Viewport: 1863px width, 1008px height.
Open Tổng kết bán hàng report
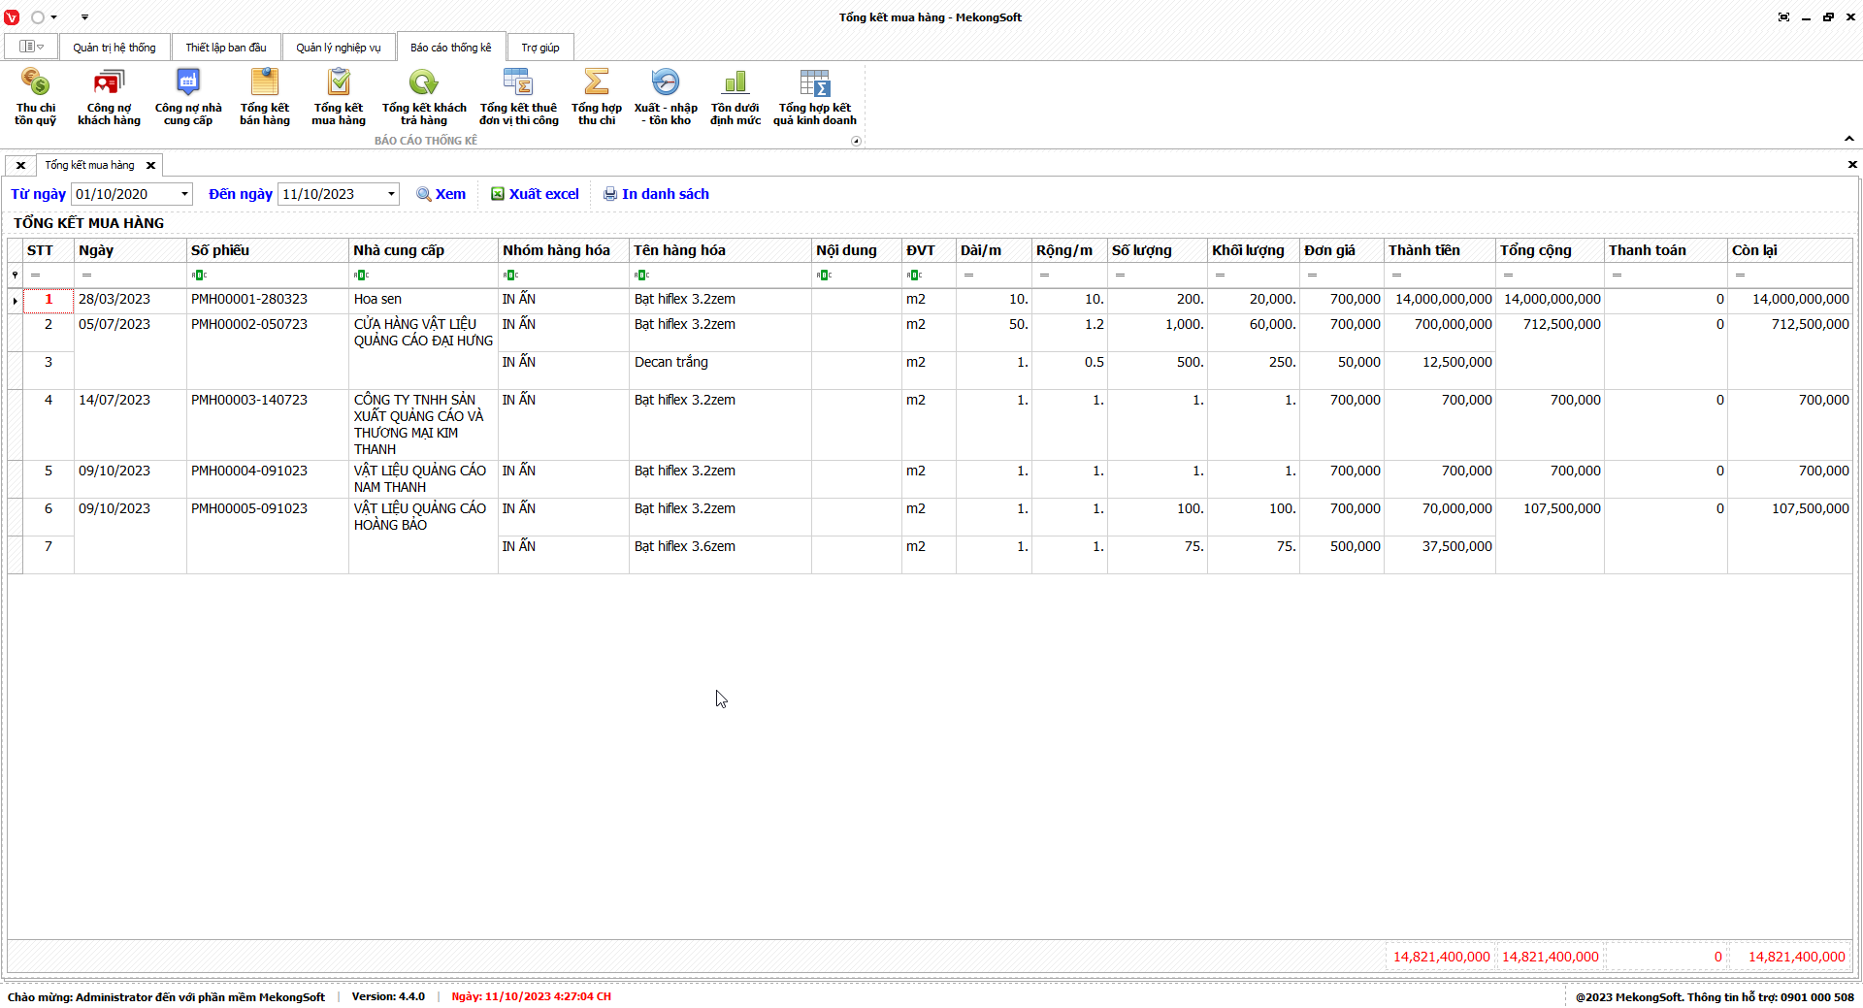tap(265, 97)
